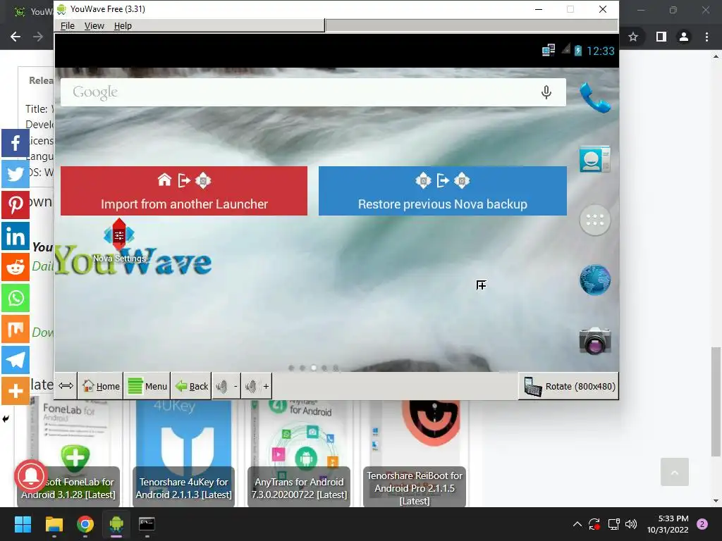The height and width of the screenshot is (541, 722).
Task: Switch to Chrome in taskbar
Action: tap(85, 524)
